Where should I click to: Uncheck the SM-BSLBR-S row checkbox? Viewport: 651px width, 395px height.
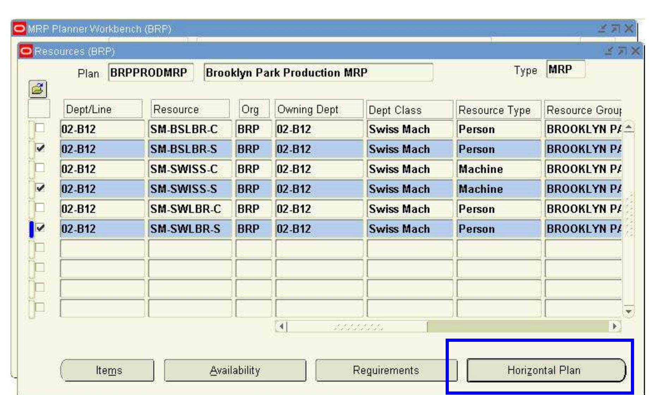coord(40,148)
